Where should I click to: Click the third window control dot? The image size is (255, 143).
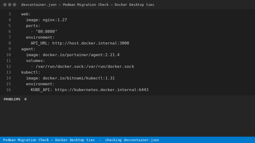[x=14, y=5]
